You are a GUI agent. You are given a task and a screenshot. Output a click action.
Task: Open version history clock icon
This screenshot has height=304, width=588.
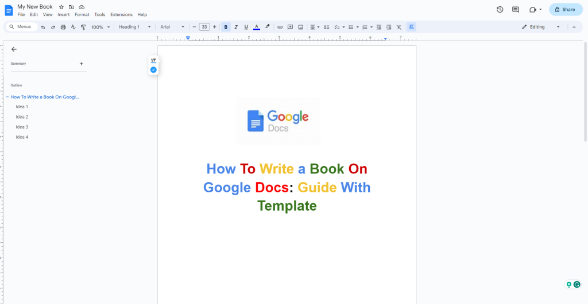(x=500, y=10)
